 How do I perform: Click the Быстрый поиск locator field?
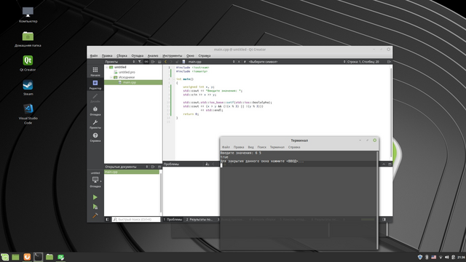(x=136, y=219)
